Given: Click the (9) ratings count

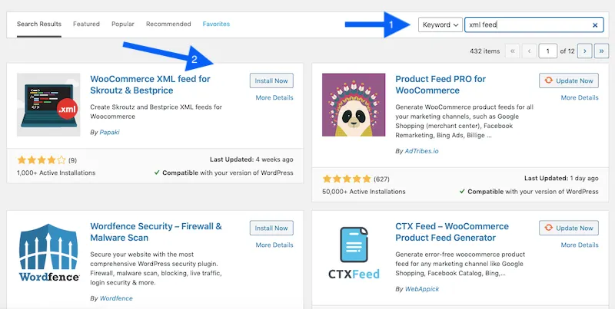Looking at the screenshot, I should point(72,160).
